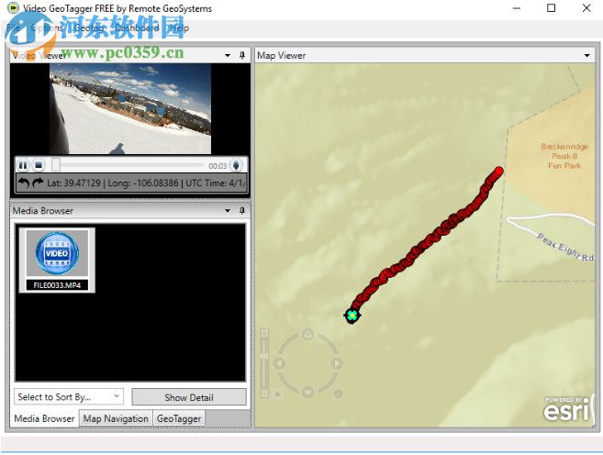
Task: Open the Dashboard menu
Action: (137, 28)
